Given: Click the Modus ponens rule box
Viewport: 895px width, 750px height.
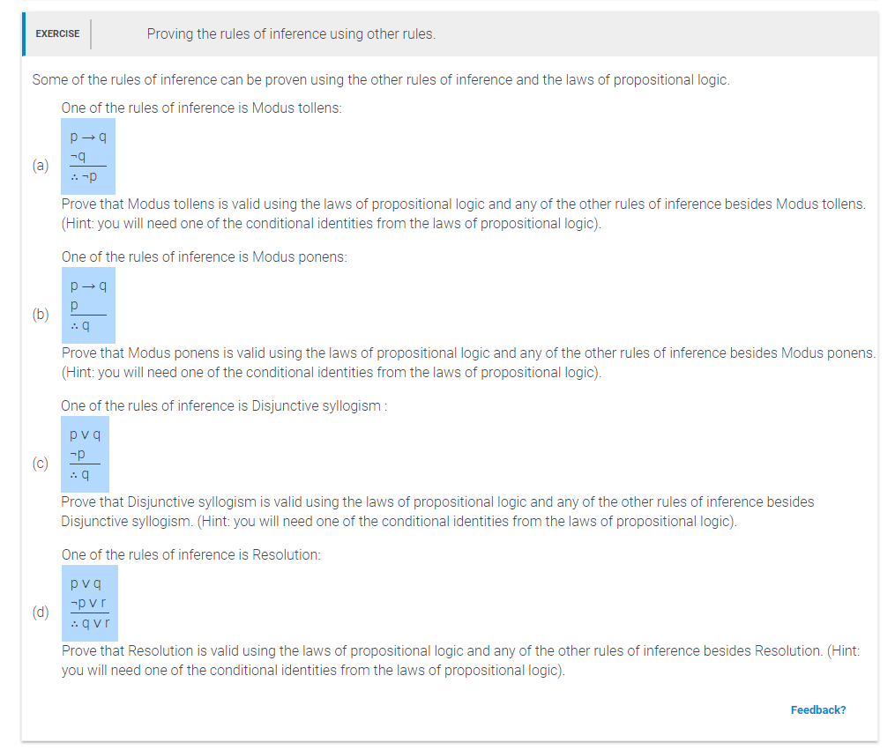Looking at the screenshot, I should 88,305.
